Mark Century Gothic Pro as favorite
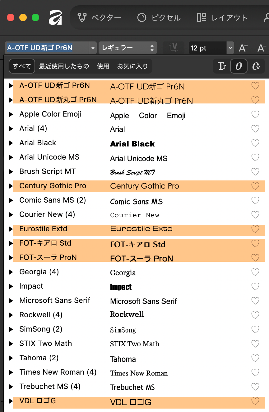 pos(255,186)
